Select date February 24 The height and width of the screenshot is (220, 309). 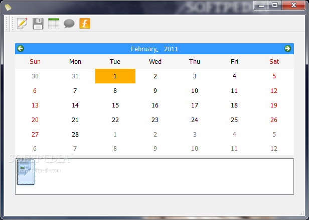pyautogui.click(x=195, y=120)
